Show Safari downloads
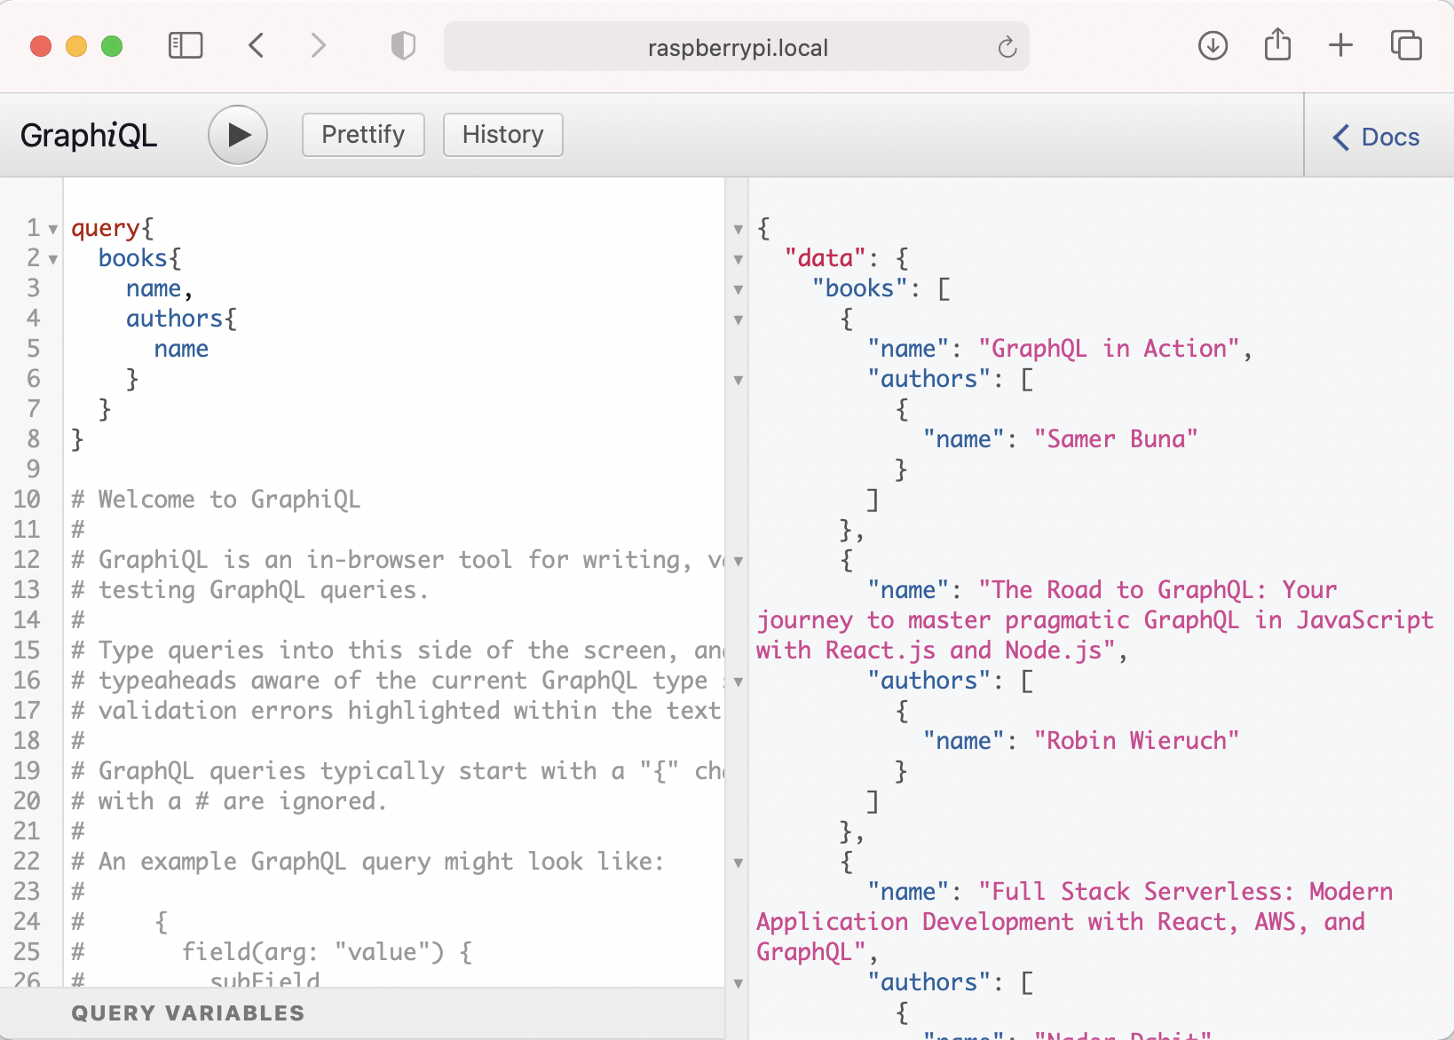The height and width of the screenshot is (1040, 1454). coord(1213,45)
